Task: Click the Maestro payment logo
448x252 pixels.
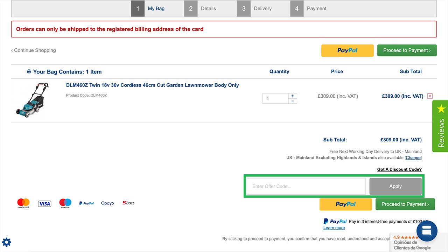Action: coord(65,203)
